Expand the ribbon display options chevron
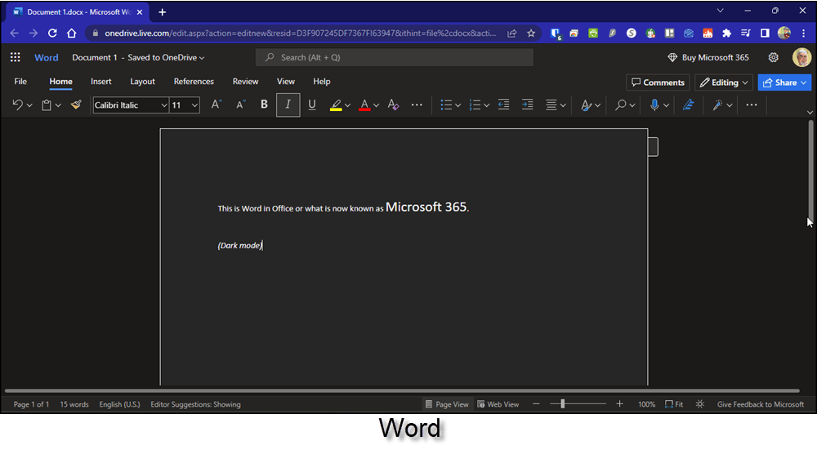 (x=810, y=112)
